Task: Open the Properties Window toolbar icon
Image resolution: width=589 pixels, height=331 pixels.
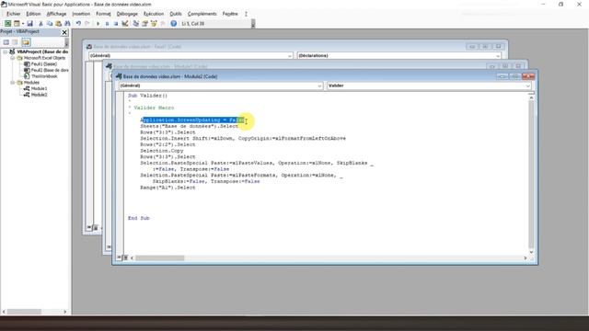Action: coord(145,23)
